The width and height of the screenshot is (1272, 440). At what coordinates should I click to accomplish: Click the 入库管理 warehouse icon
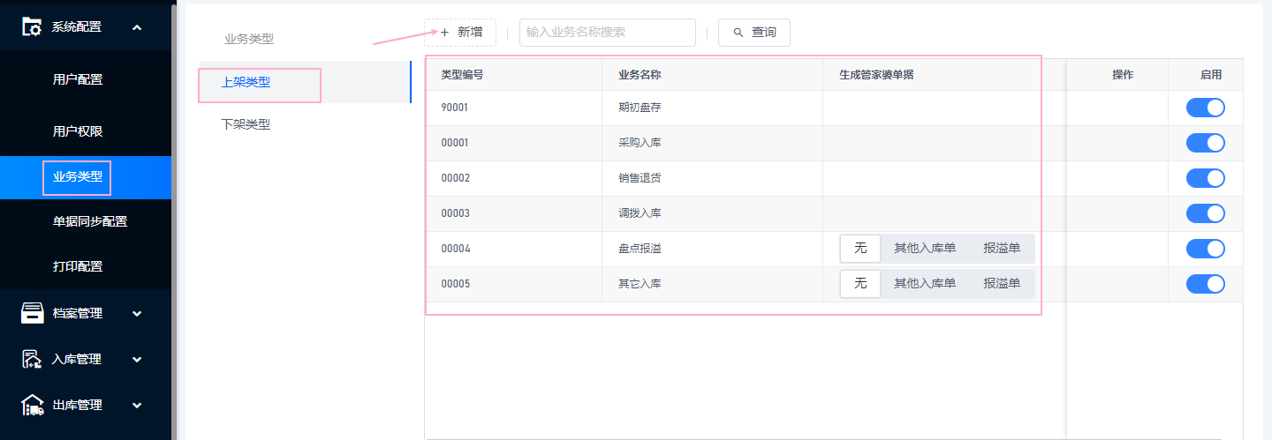33,359
